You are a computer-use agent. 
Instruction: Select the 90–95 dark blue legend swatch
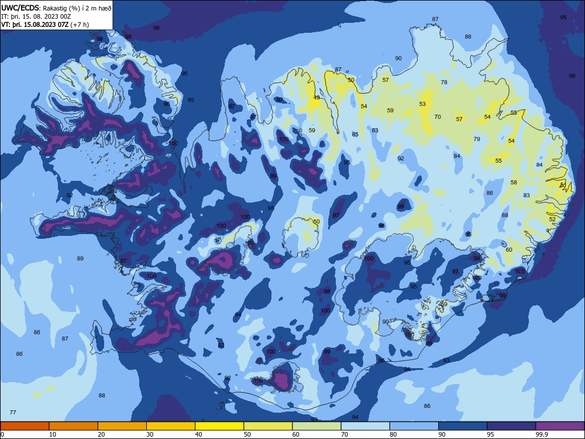coord(463,426)
